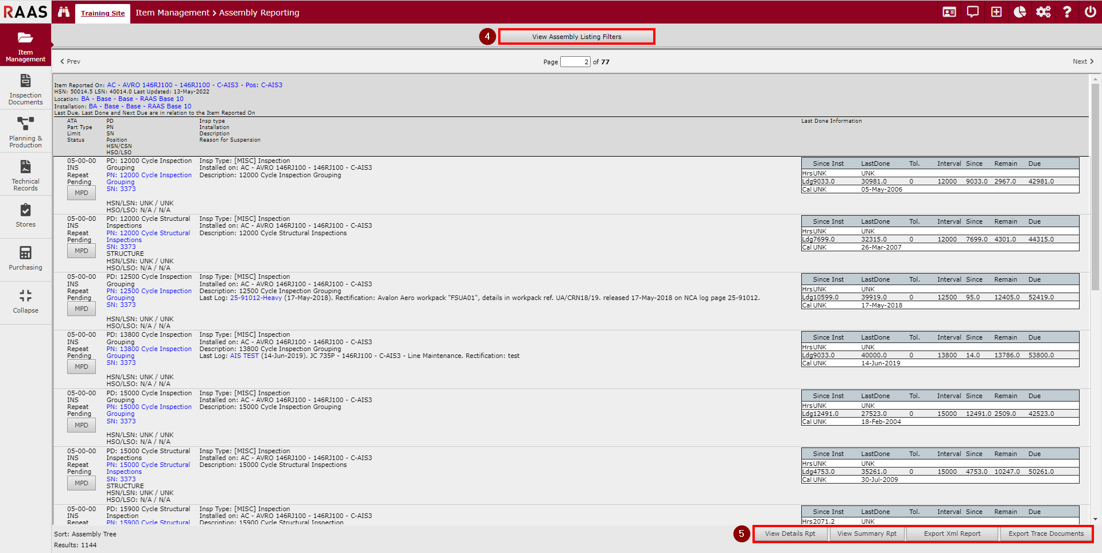Click Export Xml Report button
Screen dimensions: 1102x553
952,533
